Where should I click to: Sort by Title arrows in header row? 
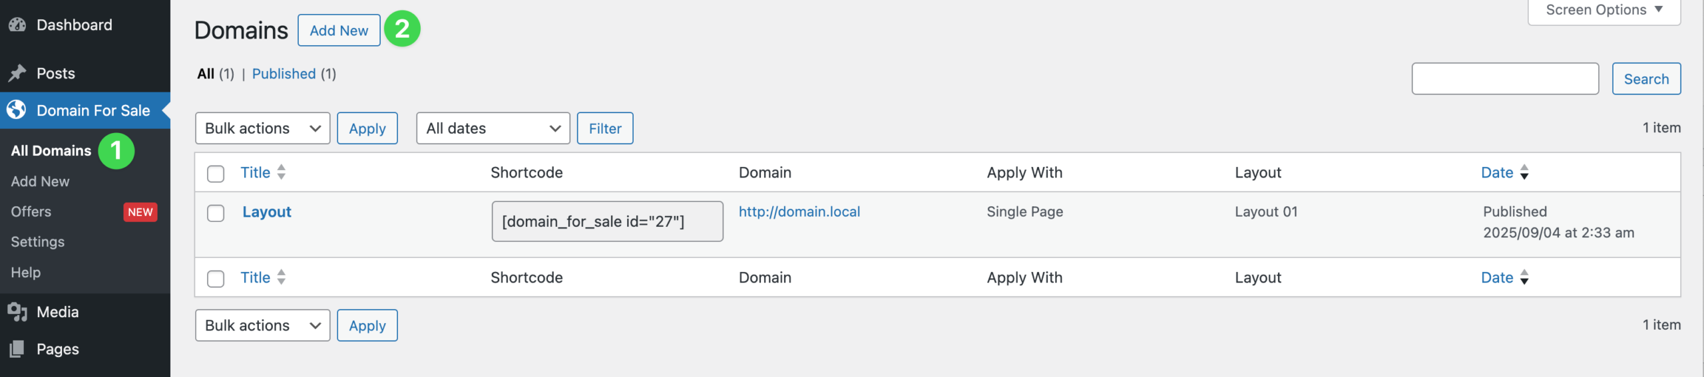pyautogui.click(x=282, y=172)
